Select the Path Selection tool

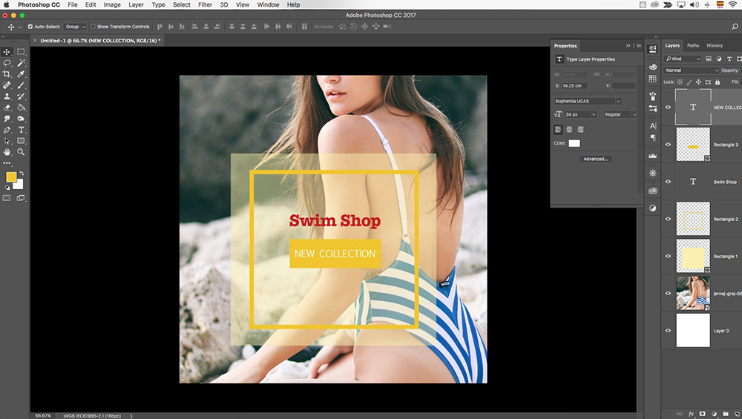(x=7, y=141)
